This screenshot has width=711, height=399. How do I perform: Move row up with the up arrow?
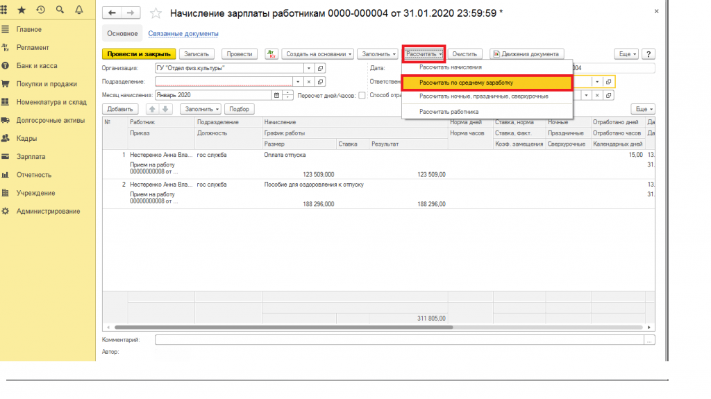(x=152, y=109)
